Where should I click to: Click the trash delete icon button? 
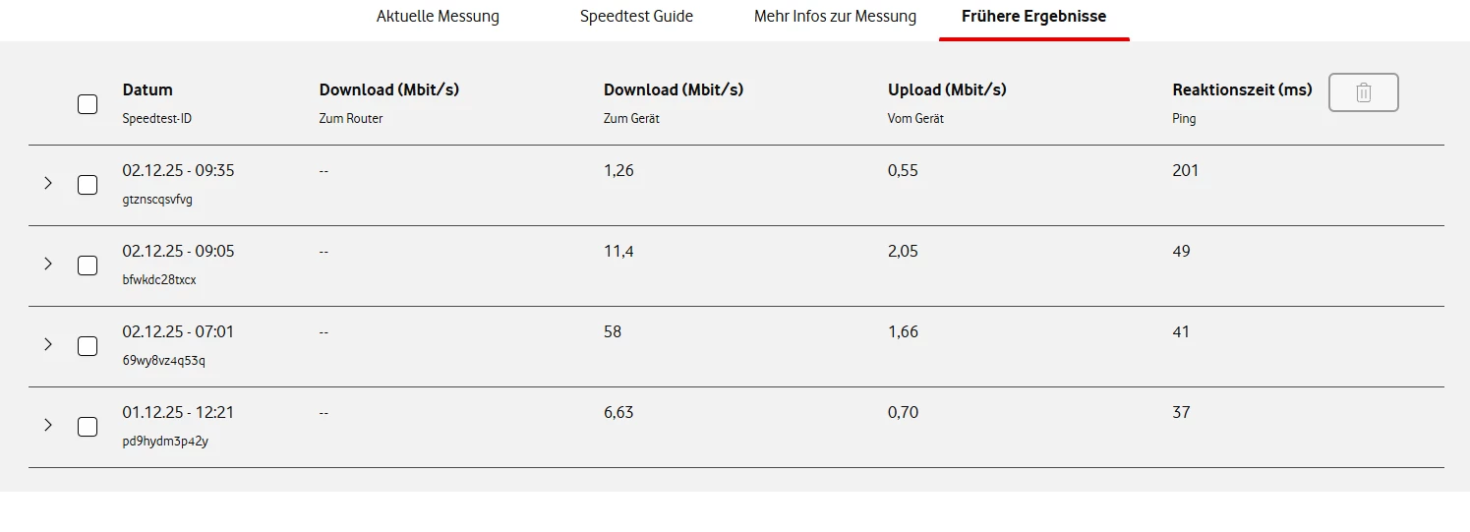point(1363,92)
